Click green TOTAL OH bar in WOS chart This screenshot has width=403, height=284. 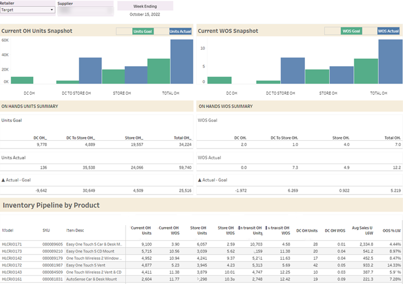(366, 71)
